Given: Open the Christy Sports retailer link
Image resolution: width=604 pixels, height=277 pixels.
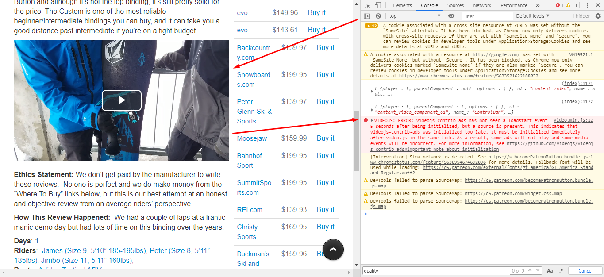Looking at the screenshot, I should click(x=247, y=232).
